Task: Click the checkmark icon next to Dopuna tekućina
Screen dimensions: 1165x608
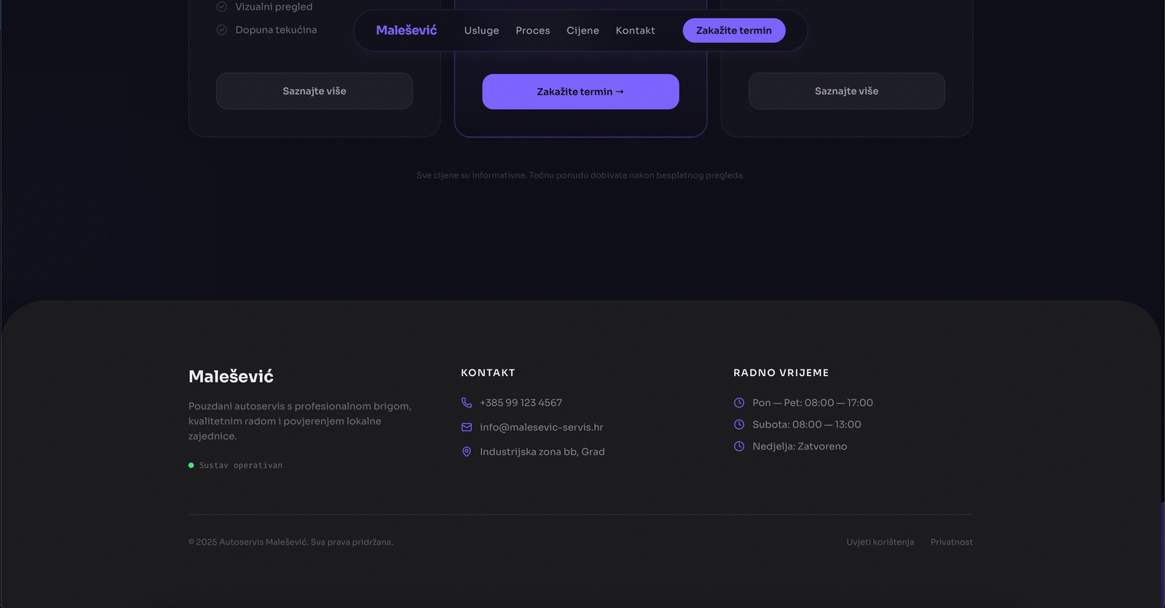Action: tap(222, 30)
